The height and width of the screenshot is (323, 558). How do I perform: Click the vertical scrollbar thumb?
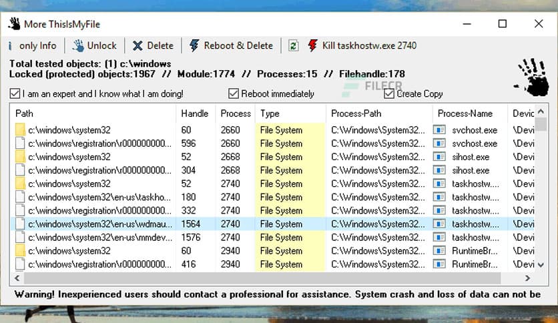541,125
